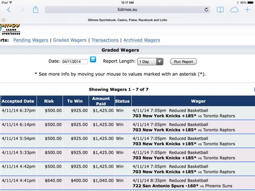Click the Run Report button
Screen dimensions: 255x191
click(184, 62)
